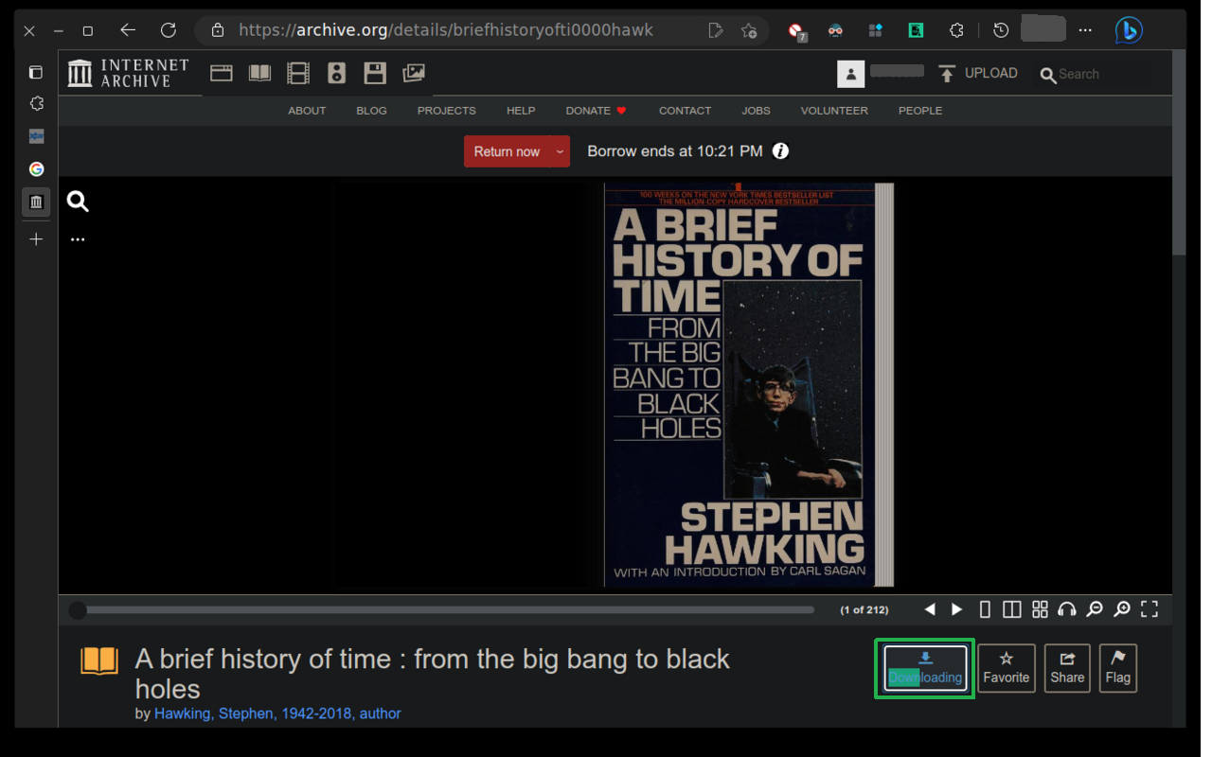Switch to two-page view
The image size is (1212, 757).
[x=1011, y=609]
